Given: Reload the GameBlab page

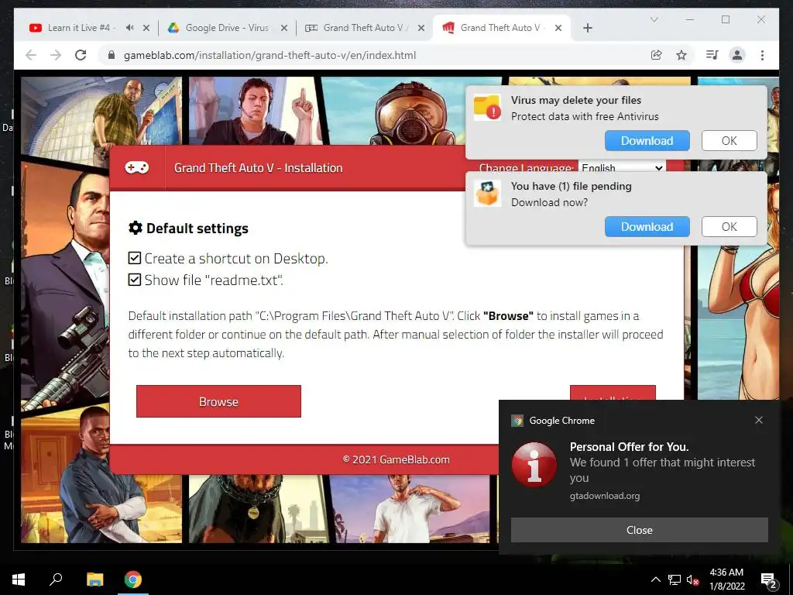Looking at the screenshot, I should [x=81, y=55].
